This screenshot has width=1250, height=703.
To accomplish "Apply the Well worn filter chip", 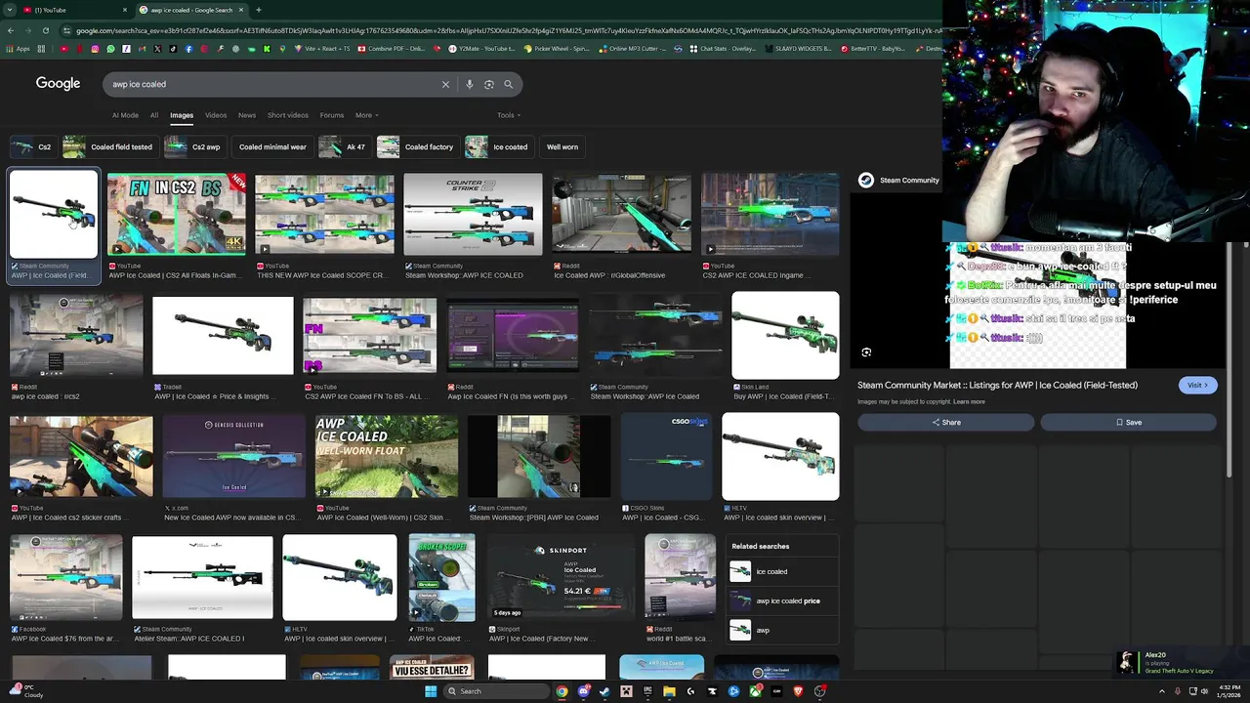I will pyautogui.click(x=562, y=146).
